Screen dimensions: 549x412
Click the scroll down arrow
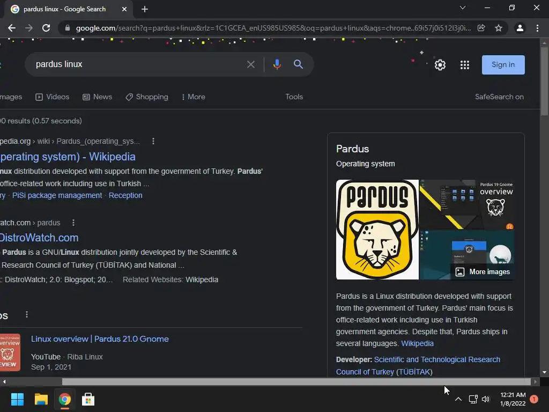click(x=544, y=372)
